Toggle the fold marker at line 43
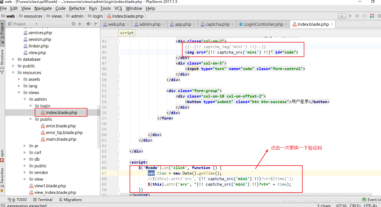Screen dimensions: 381x207 (x=118, y=41)
